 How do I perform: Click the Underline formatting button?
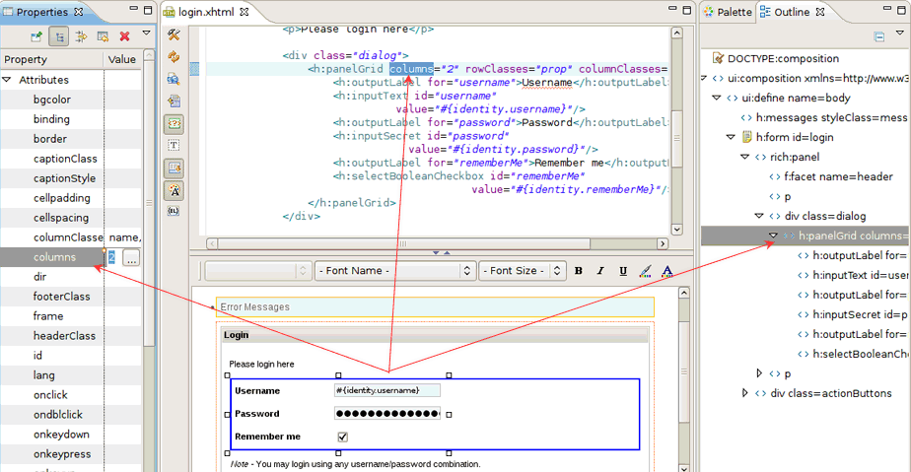623,271
